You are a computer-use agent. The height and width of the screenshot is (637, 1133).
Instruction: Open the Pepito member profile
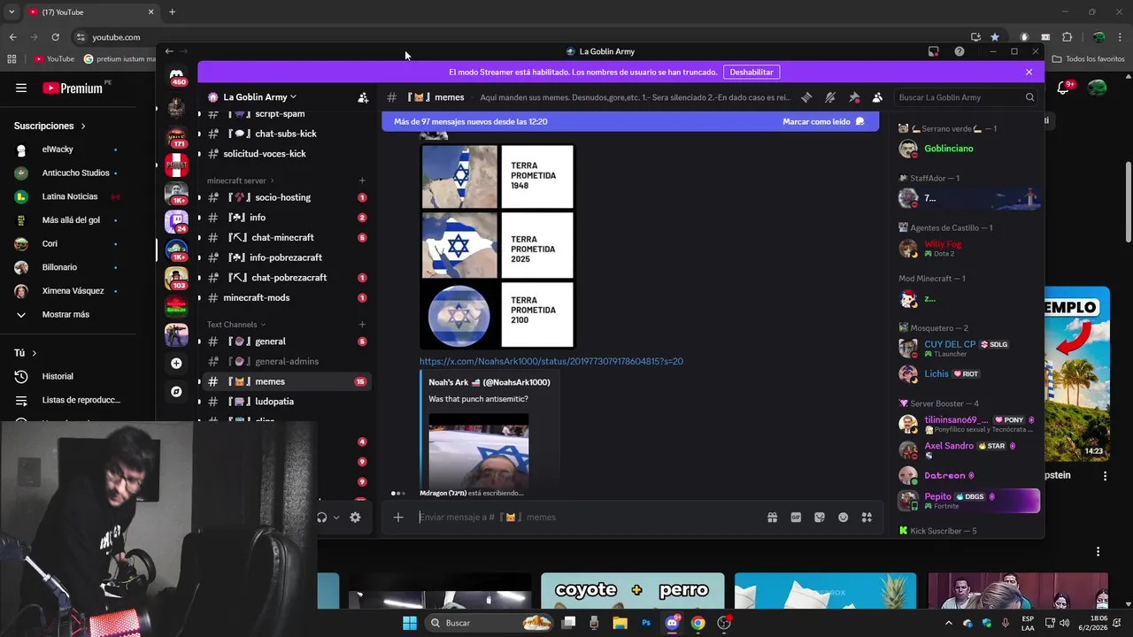(969, 501)
